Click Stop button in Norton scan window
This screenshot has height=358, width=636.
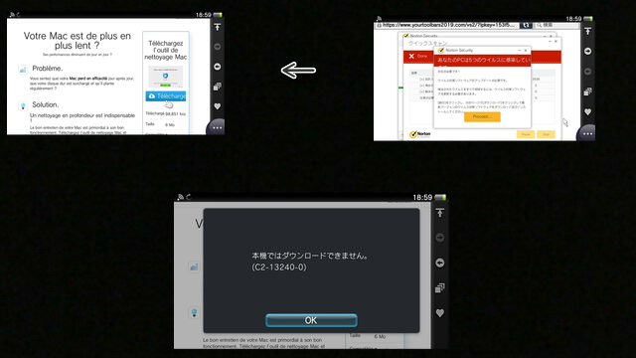click(546, 134)
